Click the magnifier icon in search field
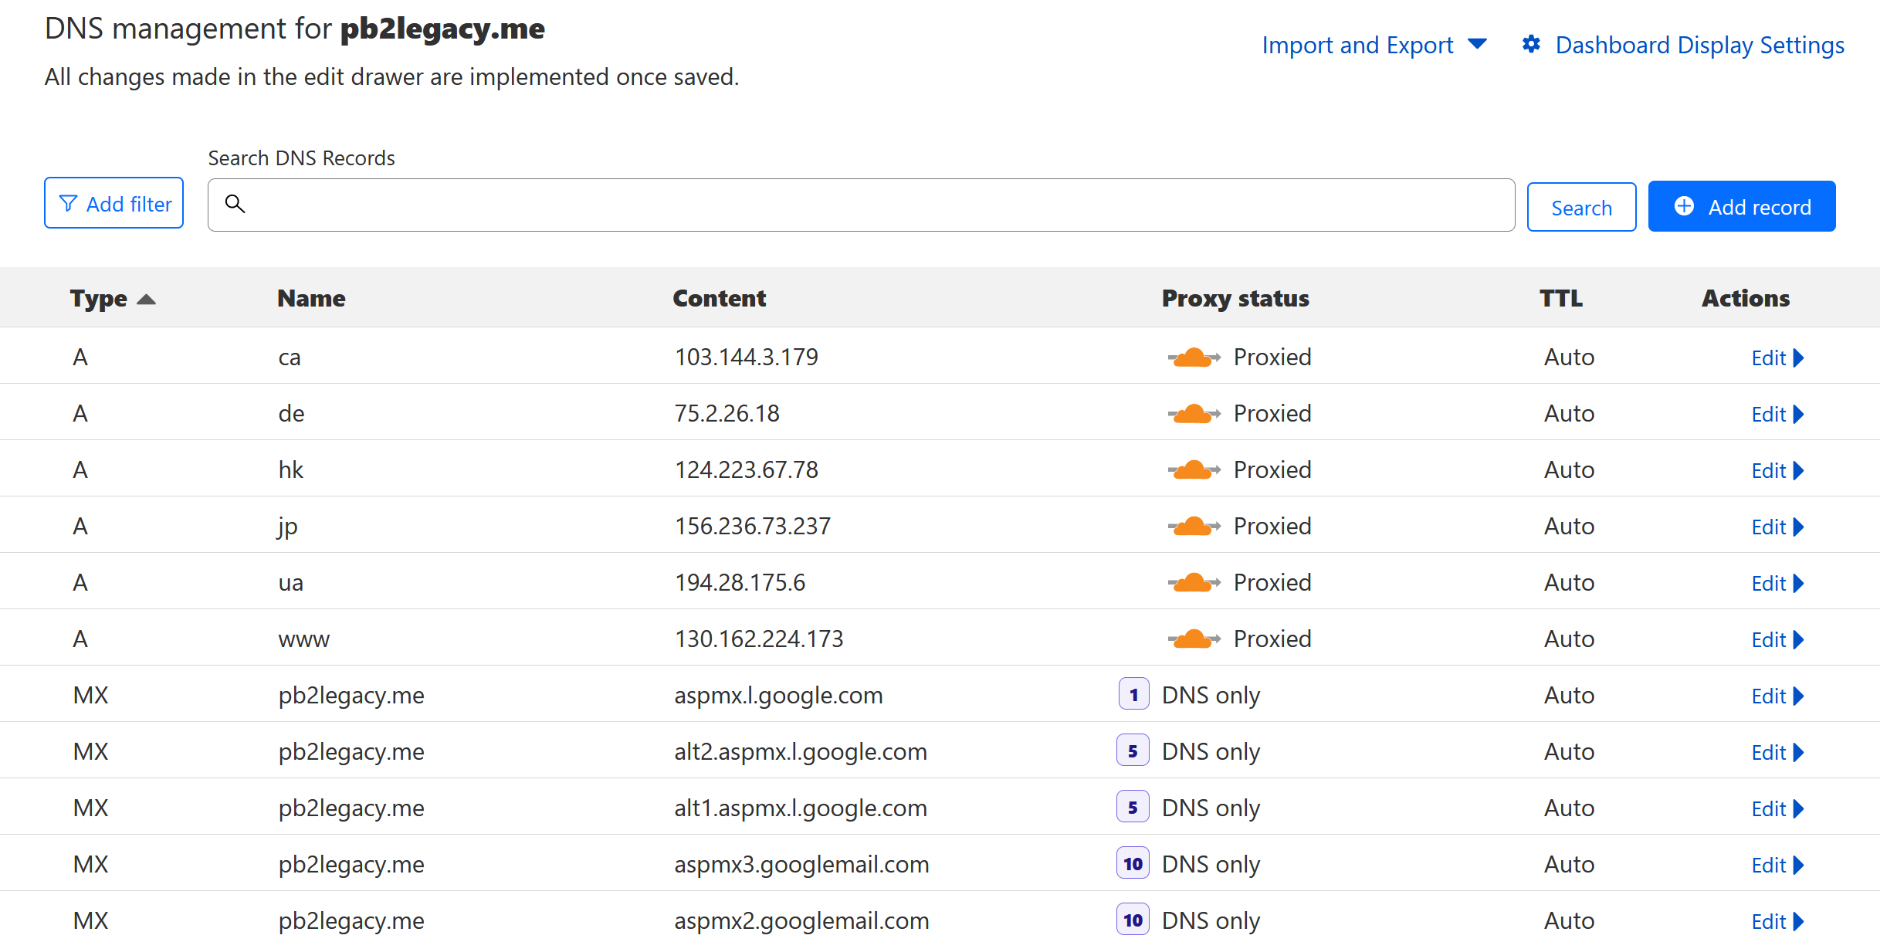The height and width of the screenshot is (942, 1880). click(235, 204)
